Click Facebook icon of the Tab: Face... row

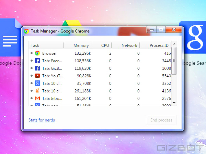(37, 61)
